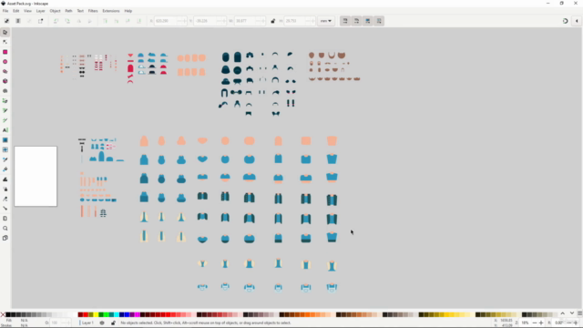Click the zoom in plus button
This screenshot has height=328, width=583.
click(541, 323)
